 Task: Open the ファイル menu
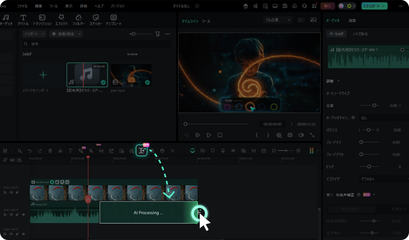[22, 6]
